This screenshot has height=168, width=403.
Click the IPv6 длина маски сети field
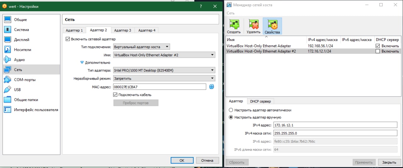(335, 150)
